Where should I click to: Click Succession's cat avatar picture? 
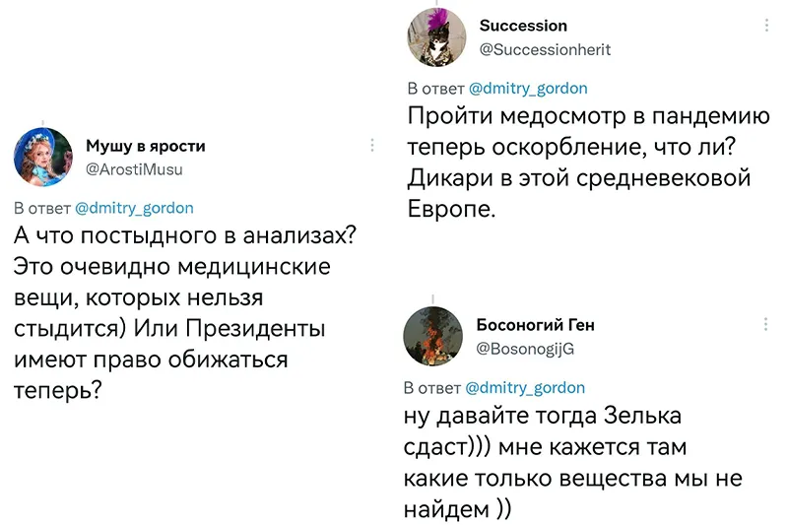click(x=436, y=37)
